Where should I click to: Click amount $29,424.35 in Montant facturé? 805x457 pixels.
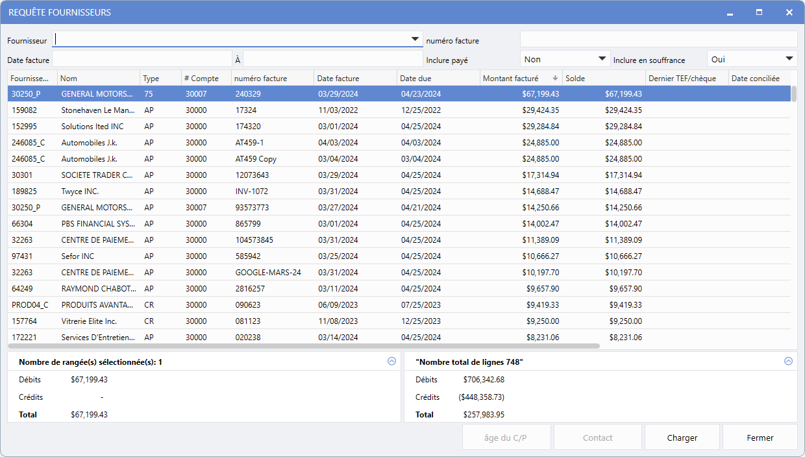pos(540,110)
